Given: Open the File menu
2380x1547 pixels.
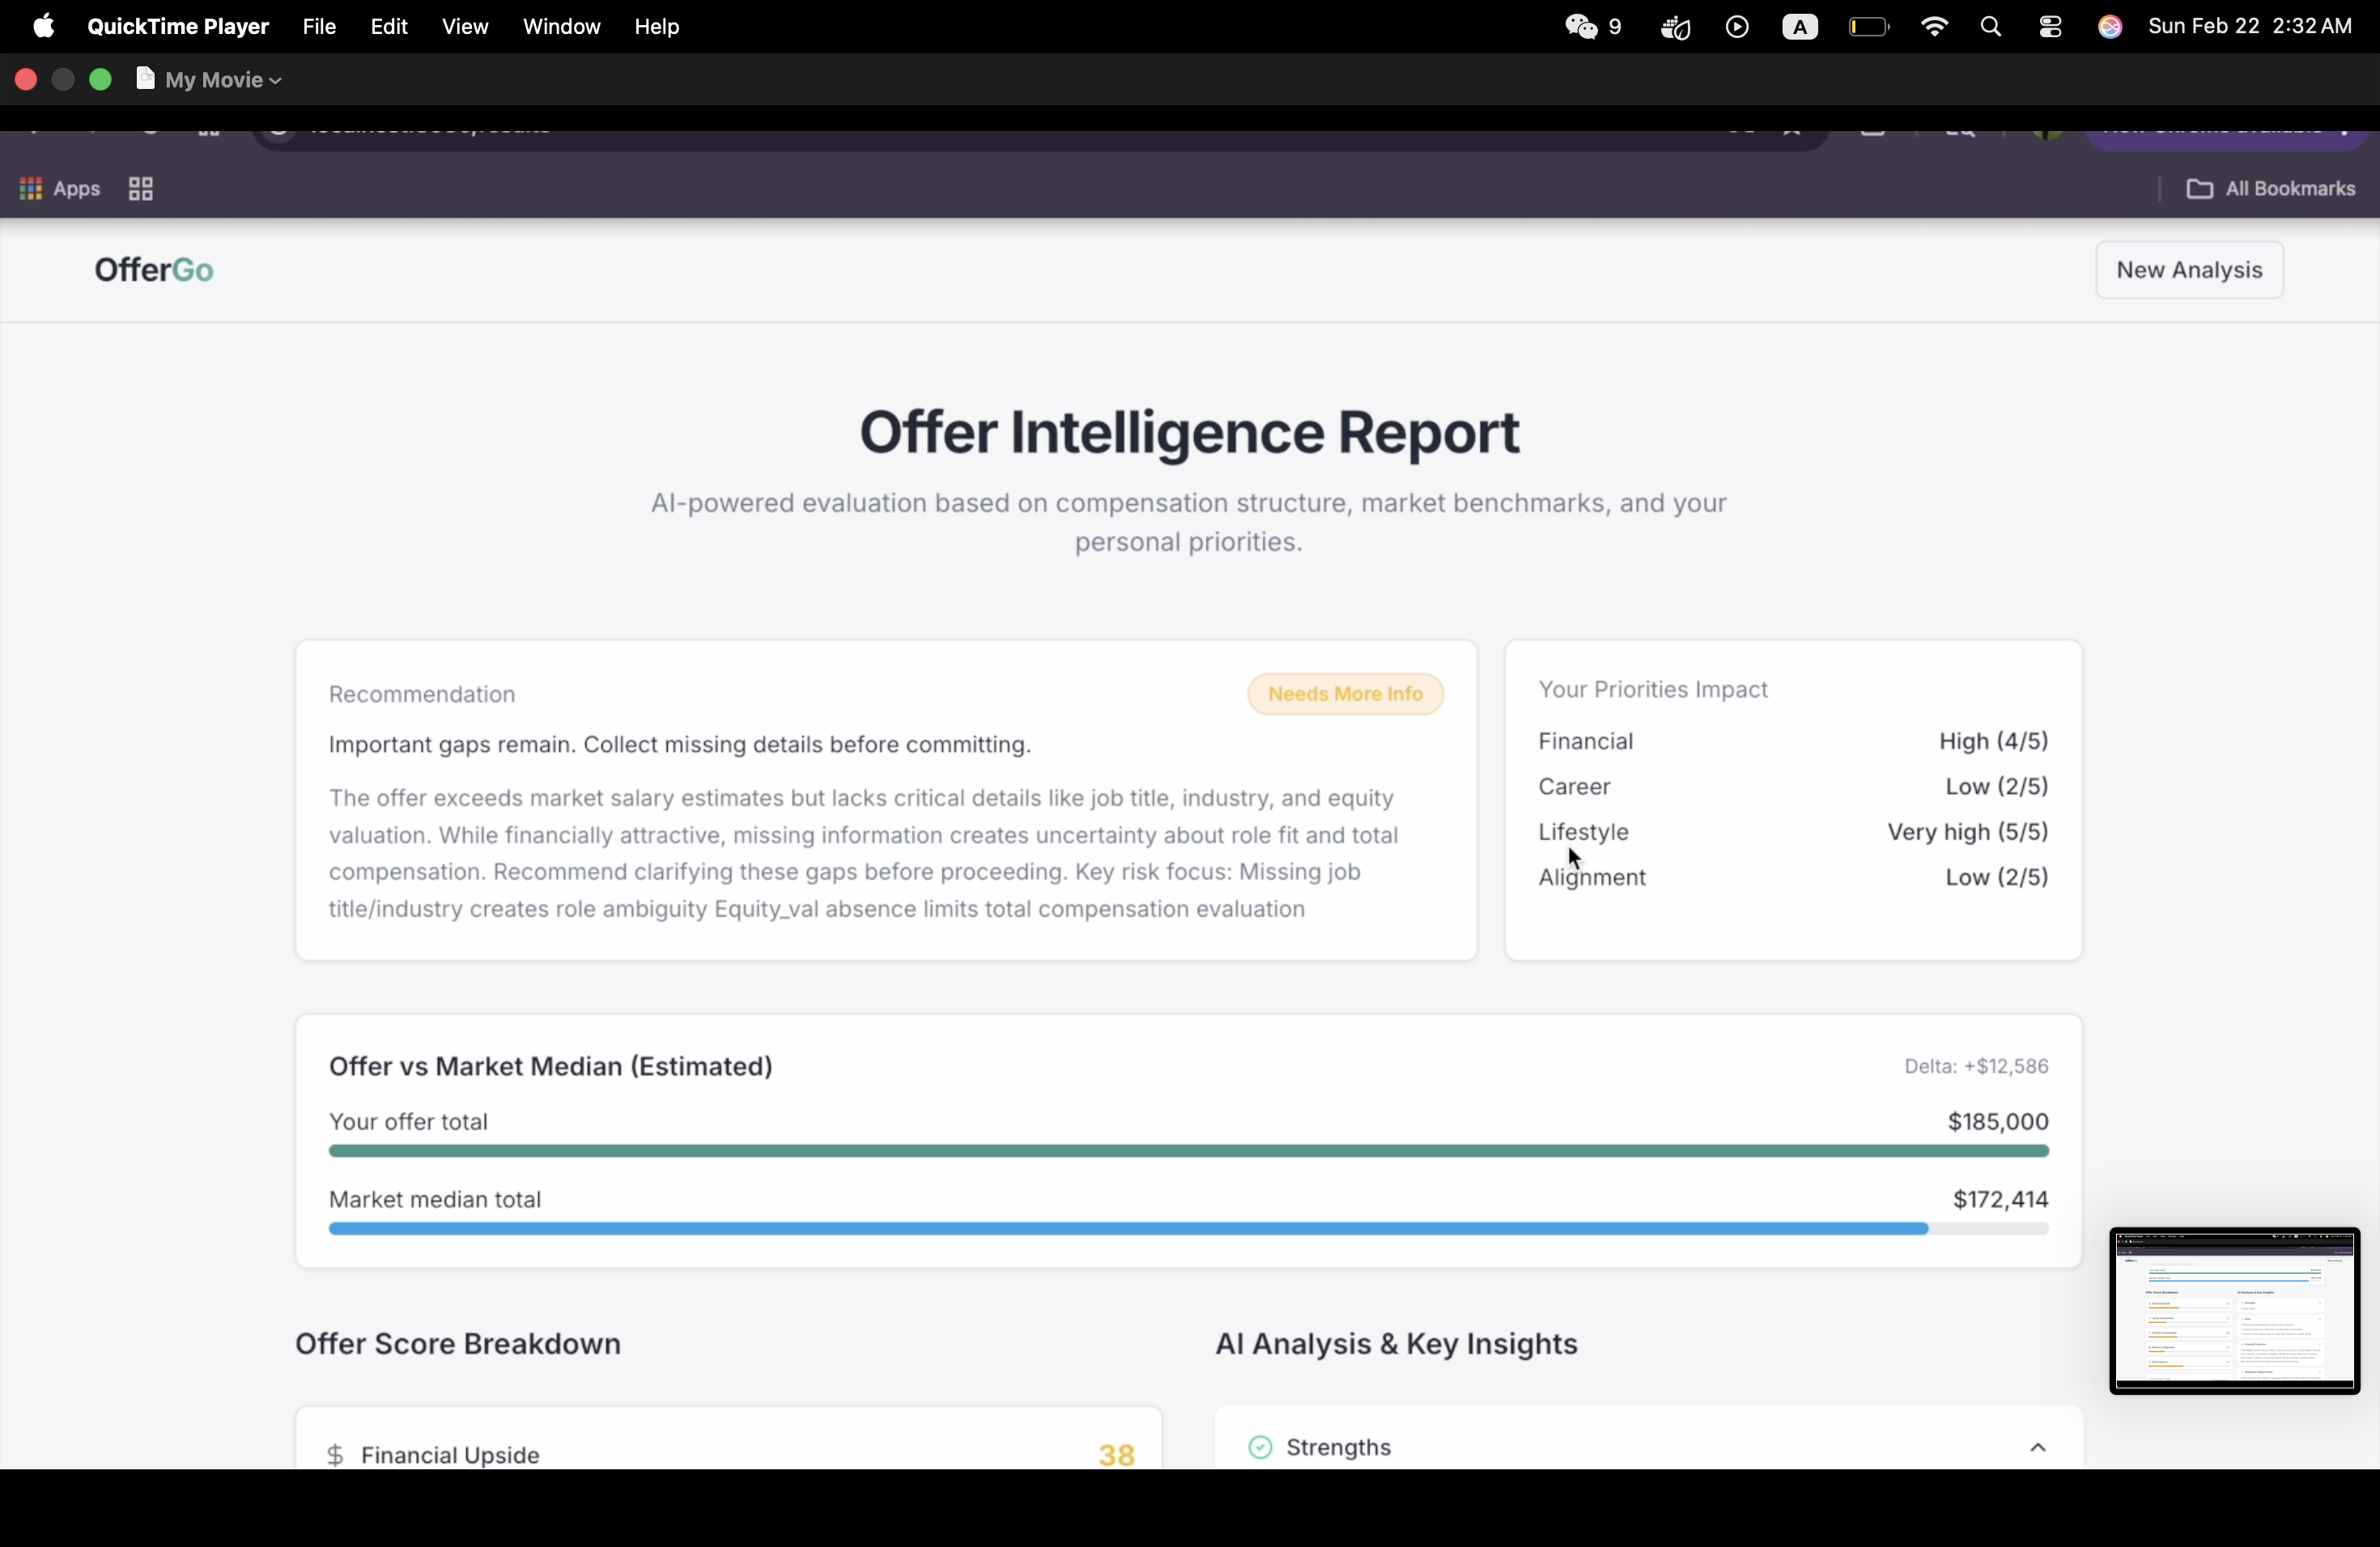Looking at the screenshot, I should pyautogui.click(x=319, y=27).
